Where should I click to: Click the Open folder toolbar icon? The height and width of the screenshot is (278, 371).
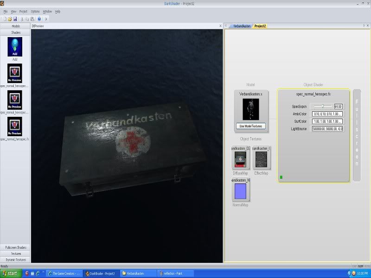10,19
